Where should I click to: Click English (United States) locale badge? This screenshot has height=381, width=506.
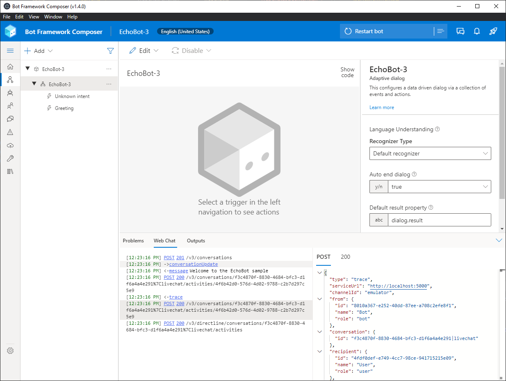185,32
